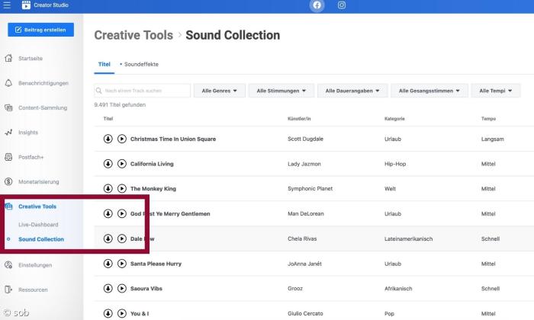Go to Live-Dashboard submenu item
This screenshot has height=320, width=534.
[38, 225]
